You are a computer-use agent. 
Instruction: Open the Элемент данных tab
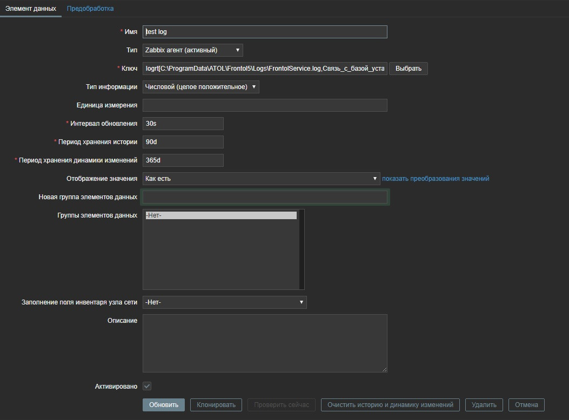coord(31,9)
